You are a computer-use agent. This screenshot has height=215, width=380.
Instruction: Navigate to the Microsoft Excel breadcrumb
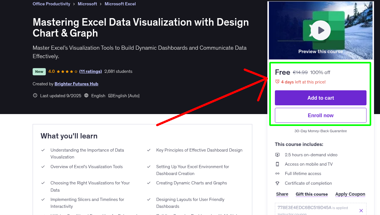[120, 4]
